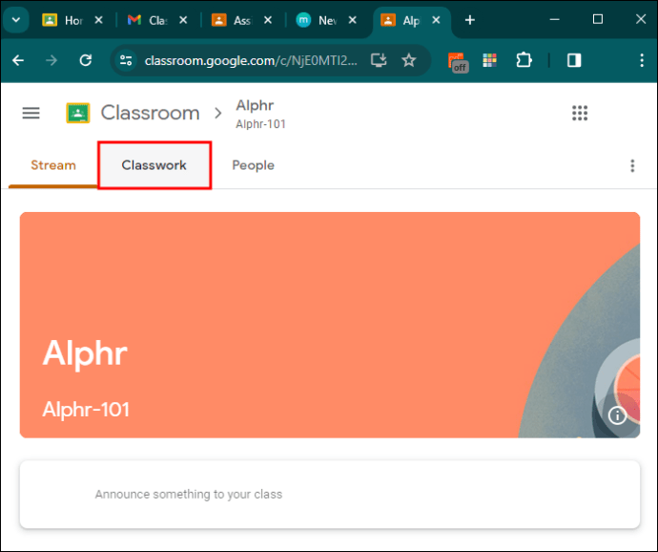
Task: Show class info via the banner info icon
Action: (x=617, y=415)
